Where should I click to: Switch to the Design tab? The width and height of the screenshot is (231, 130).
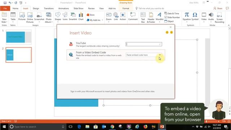point(36,8)
